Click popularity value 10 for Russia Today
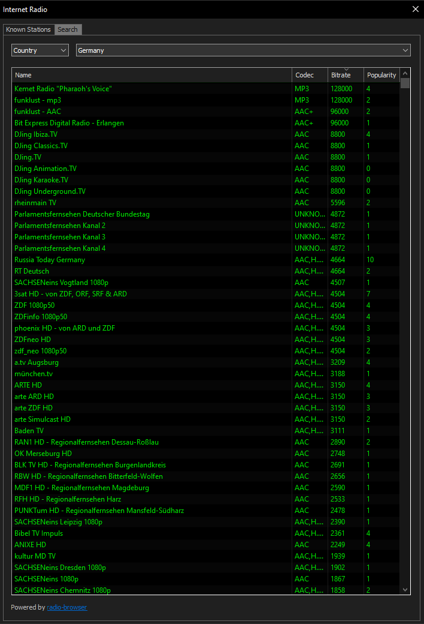 click(x=370, y=260)
